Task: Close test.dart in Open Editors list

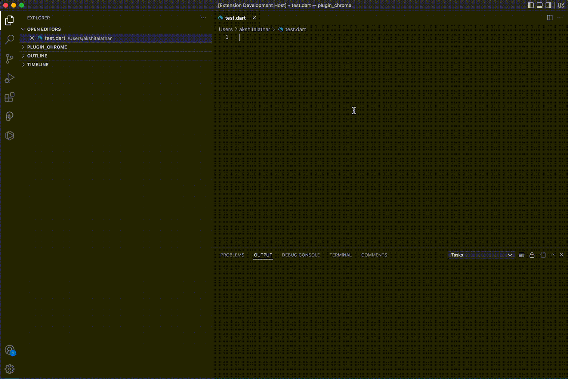Action: tap(32, 38)
